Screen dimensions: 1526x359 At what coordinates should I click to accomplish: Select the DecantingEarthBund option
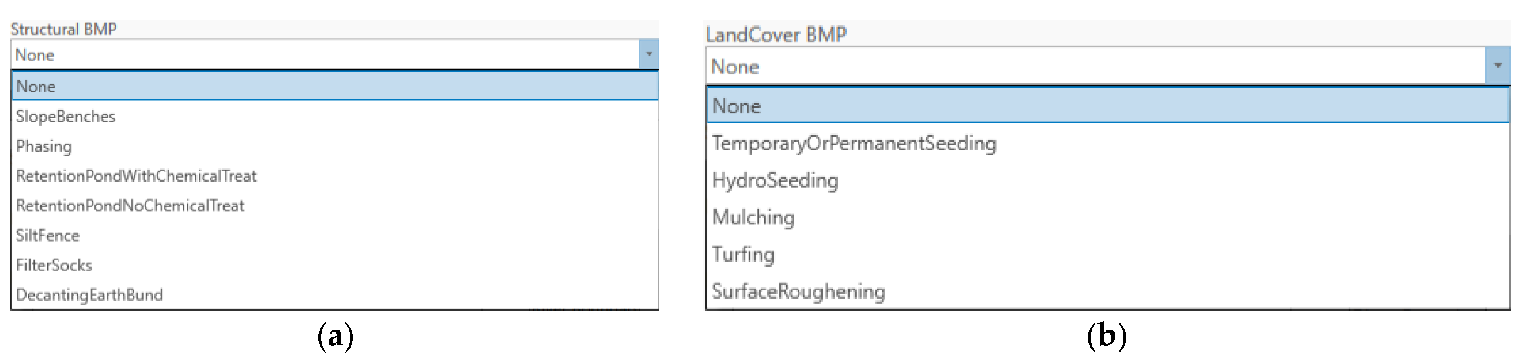89,294
